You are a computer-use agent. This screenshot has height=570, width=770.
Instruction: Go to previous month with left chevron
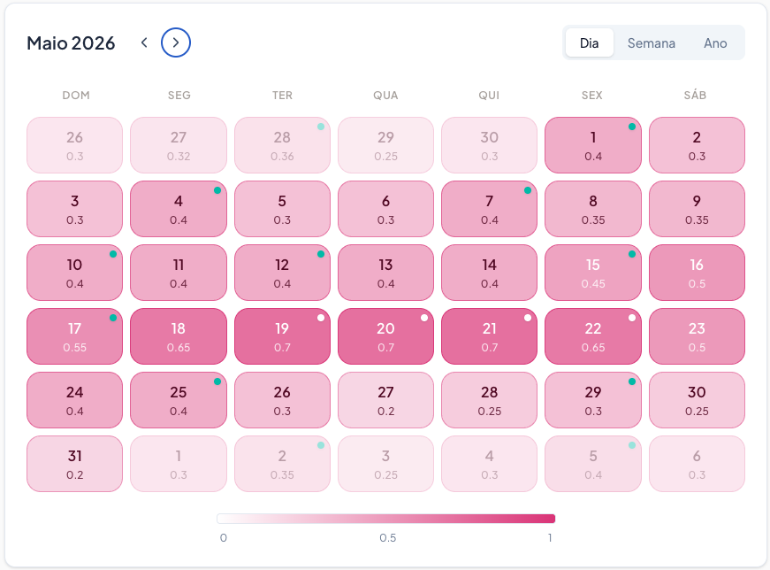(144, 42)
